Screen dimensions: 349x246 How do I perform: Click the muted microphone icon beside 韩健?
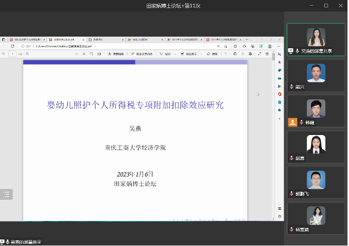(301, 122)
